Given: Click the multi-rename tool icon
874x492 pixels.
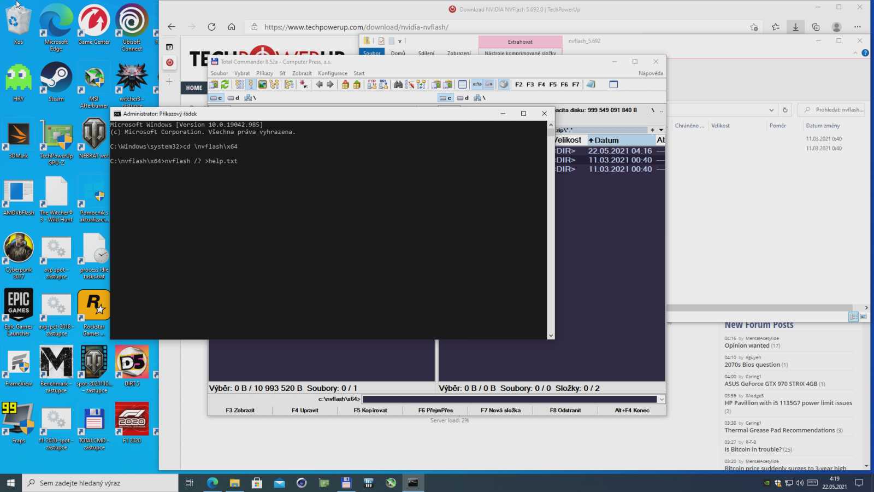Looking at the screenshot, I should 410,84.
